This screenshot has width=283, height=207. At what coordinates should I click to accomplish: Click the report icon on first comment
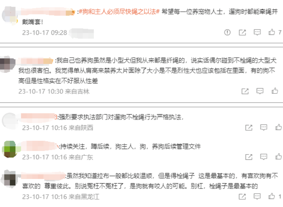click(227, 32)
